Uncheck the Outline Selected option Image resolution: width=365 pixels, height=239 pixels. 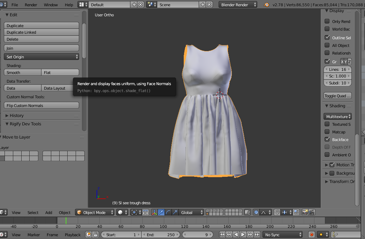pos(327,38)
